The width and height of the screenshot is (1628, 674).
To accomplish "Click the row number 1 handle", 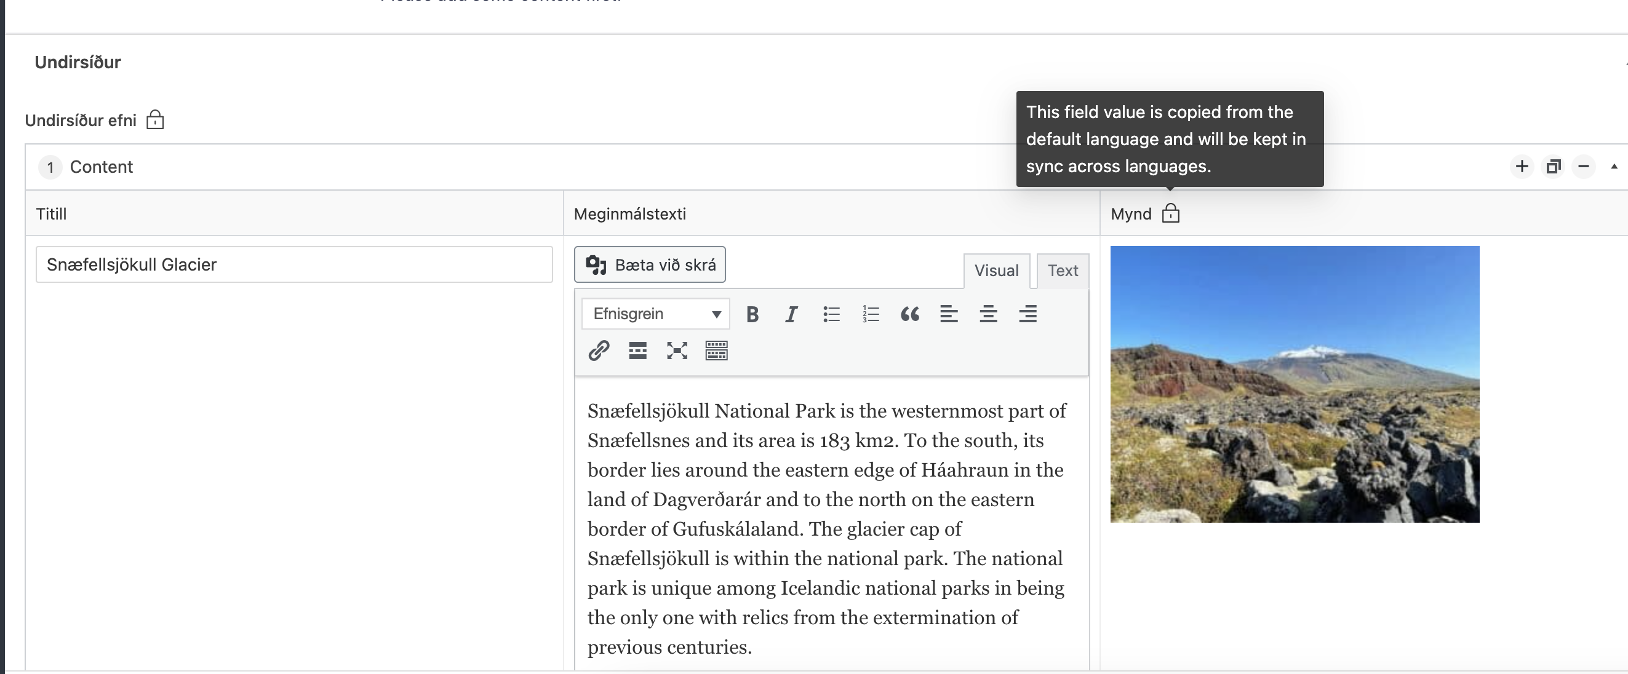I will click(x=50, y=167).
